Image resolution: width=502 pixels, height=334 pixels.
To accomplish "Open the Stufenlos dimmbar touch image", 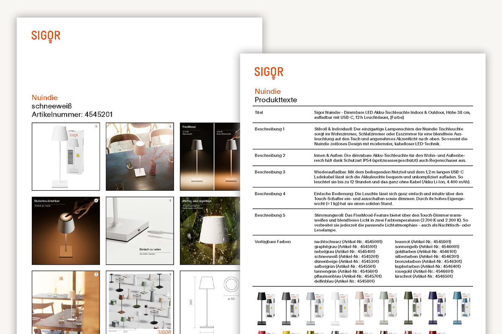I will (66, 230).
